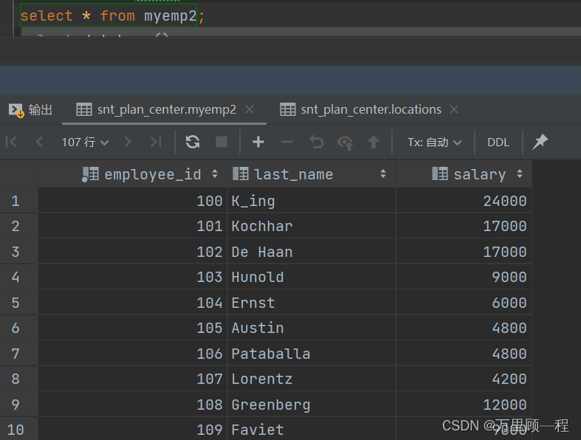Add a new row with plus icon
This screenshot has width=581, height=440.
point(258,142)
